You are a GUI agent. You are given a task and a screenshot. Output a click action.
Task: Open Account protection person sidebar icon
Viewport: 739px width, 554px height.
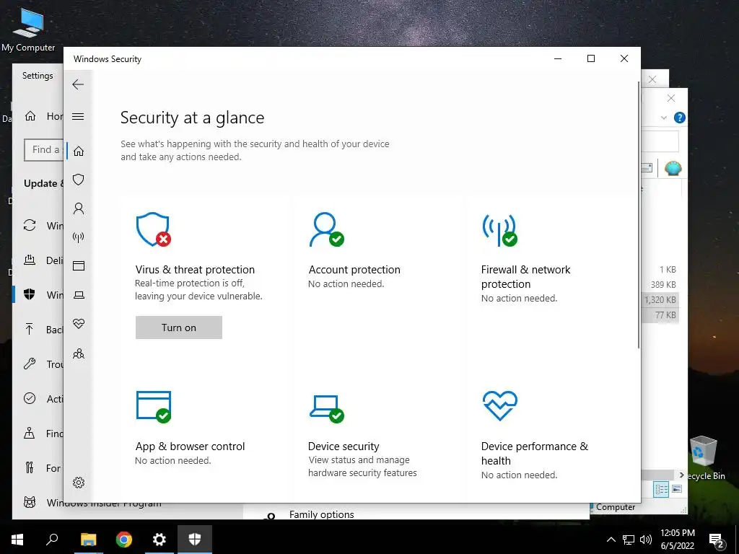point(79,208)
